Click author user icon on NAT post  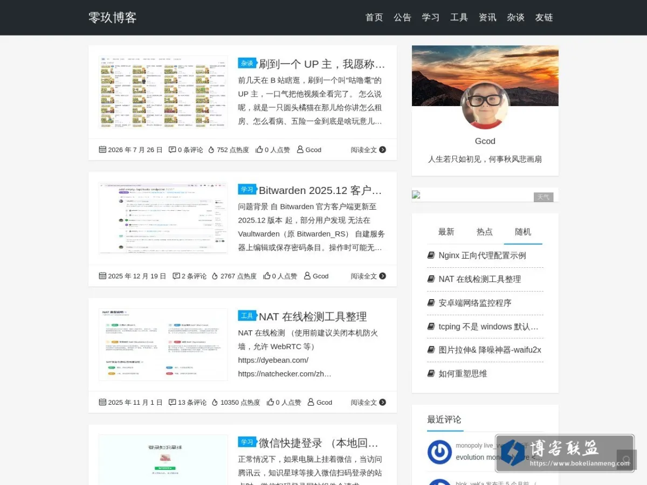(x=311, y=403)
